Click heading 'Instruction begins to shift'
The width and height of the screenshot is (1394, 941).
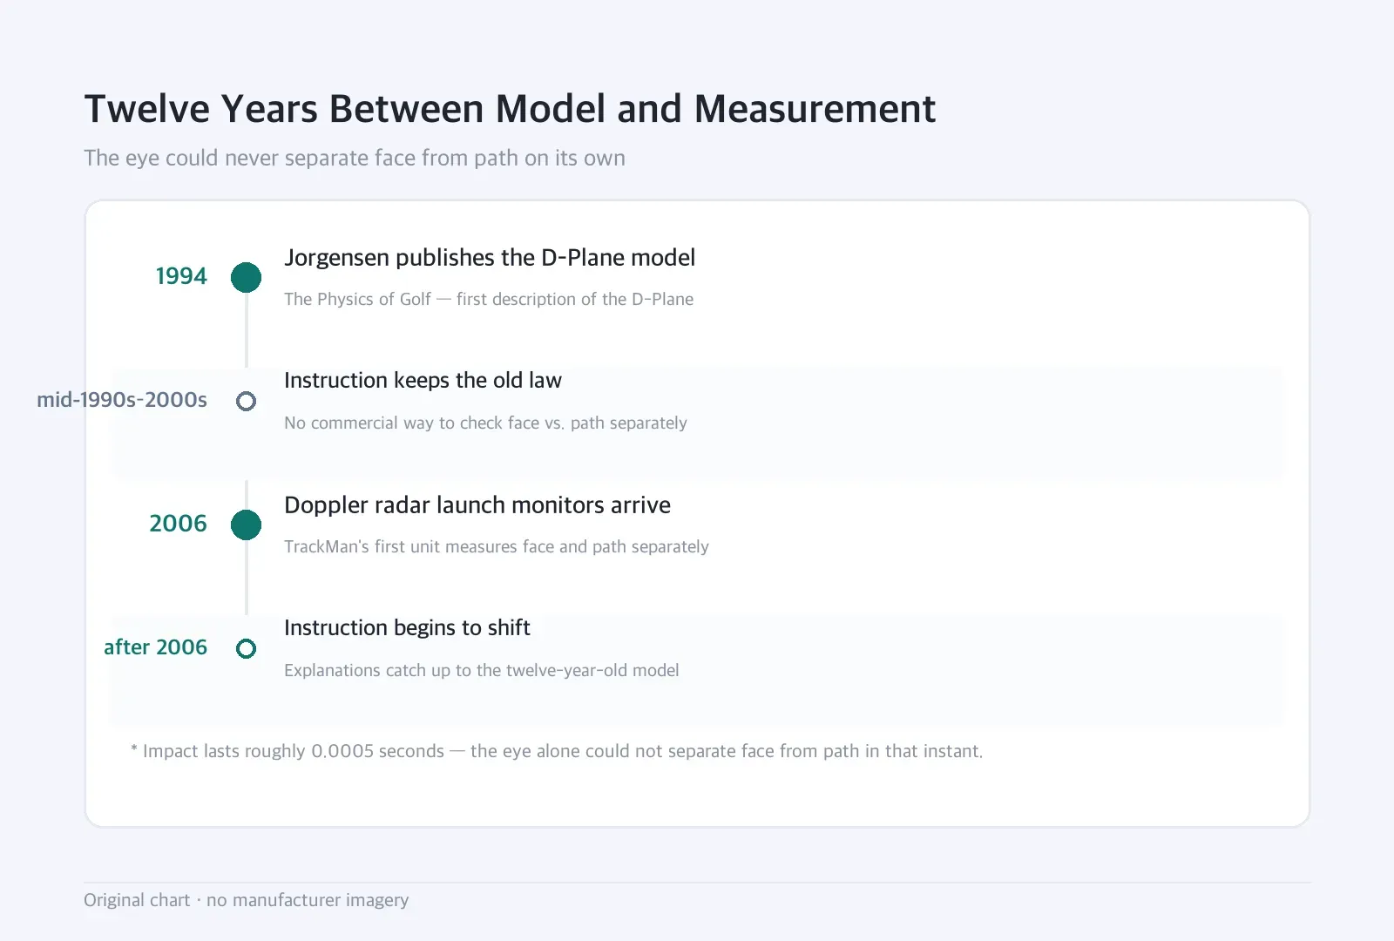[x=407, y=628]
